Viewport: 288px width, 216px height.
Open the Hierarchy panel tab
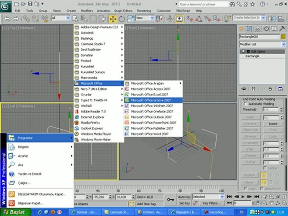[x=257, y=29]
